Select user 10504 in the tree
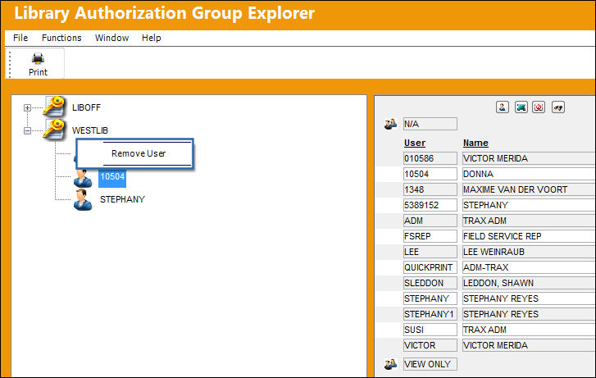596x378 pixels. 112,177
